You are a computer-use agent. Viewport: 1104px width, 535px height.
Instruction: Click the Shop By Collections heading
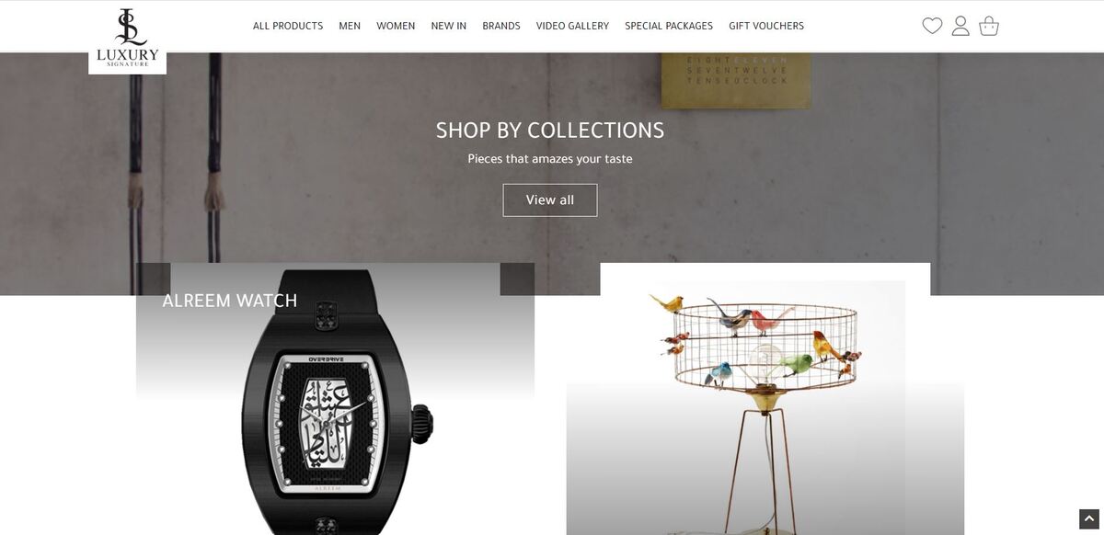point(550,131)
